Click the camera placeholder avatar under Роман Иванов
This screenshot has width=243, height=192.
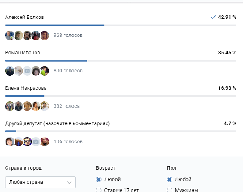(27, 71)
